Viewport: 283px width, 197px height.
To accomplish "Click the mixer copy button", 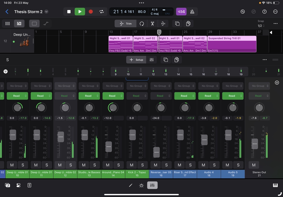I will click(177, 60).
